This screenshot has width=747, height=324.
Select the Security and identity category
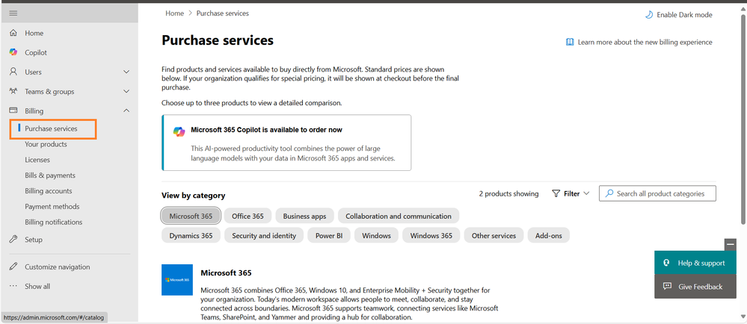pos(264,235)
